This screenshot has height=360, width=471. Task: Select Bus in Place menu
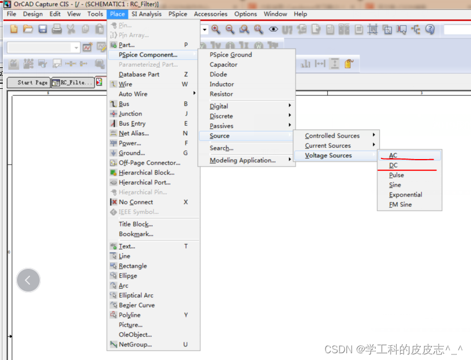(153, 104)
